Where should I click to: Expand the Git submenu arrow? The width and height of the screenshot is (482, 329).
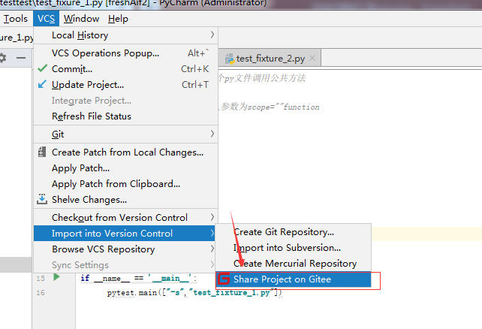click(212, 134)
